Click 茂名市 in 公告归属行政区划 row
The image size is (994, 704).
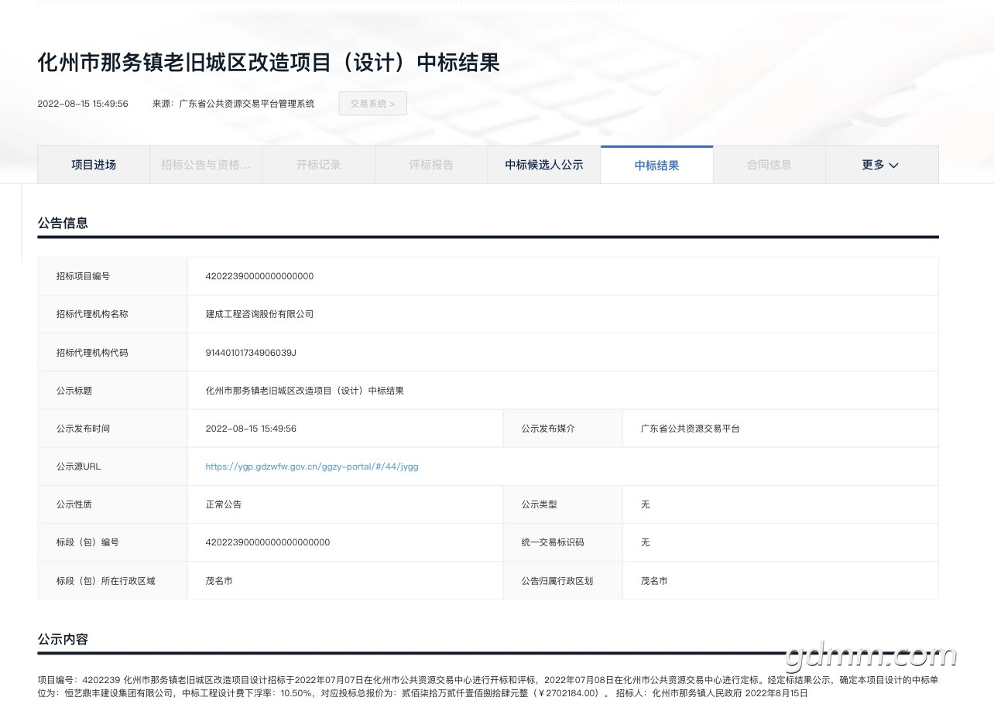(x=654, y=580)
